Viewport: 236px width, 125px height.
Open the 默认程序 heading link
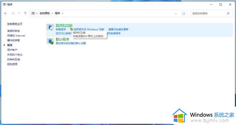coord(62,39)
